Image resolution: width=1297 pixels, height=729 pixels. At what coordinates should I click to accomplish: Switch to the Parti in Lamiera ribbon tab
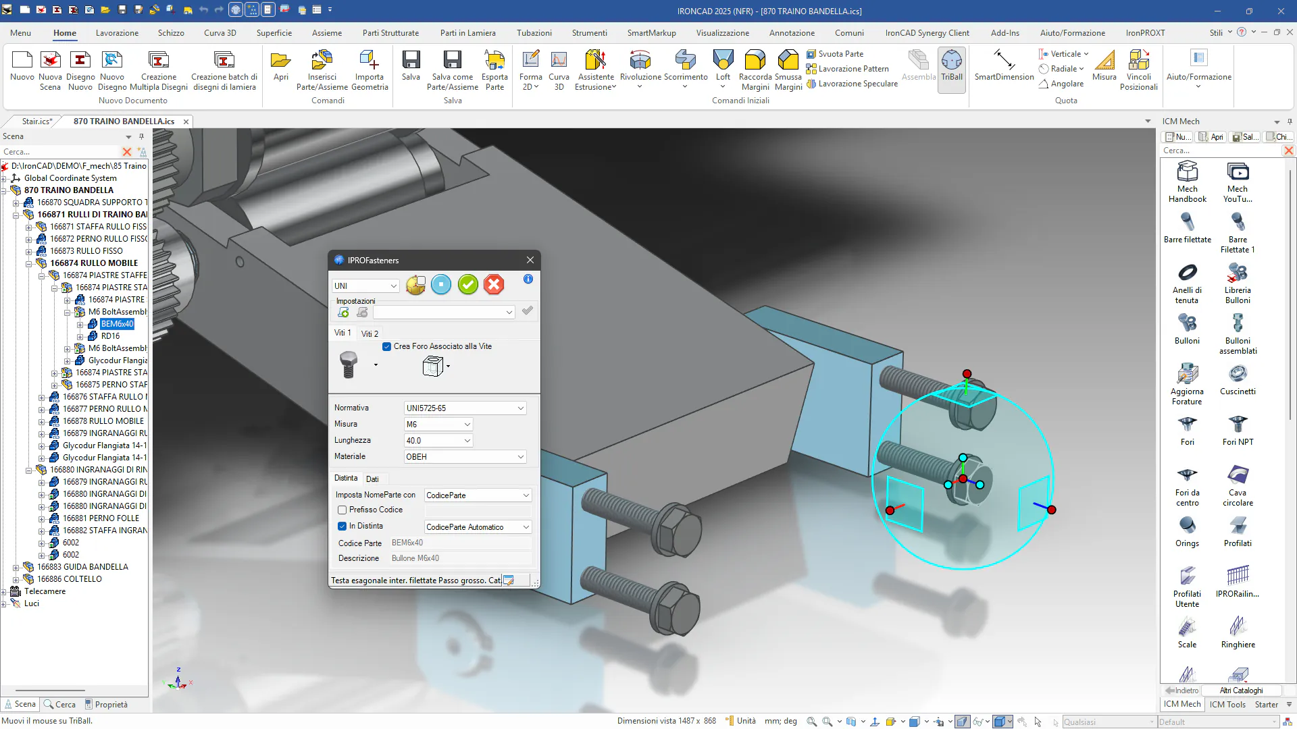tap(467, 33)
